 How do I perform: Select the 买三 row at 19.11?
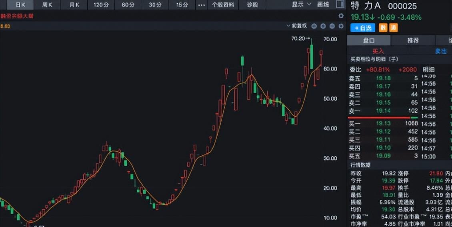[x=383, y=139]
